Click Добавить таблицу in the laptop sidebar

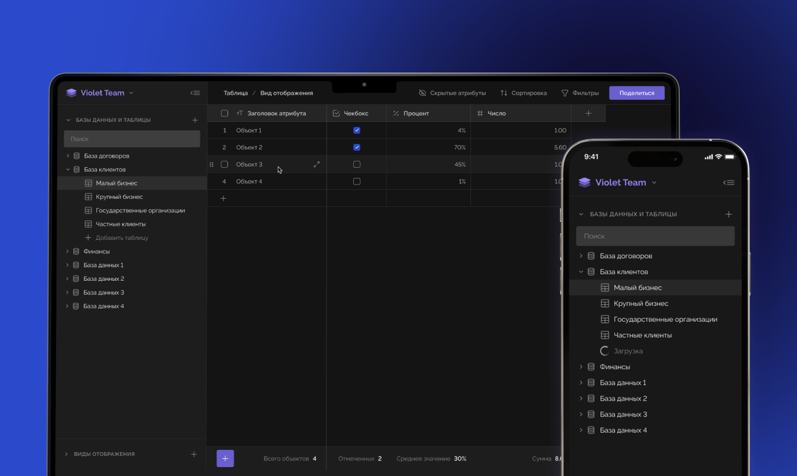click(117, 238)
